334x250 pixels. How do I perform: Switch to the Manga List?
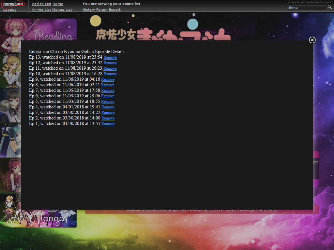tap(62, 10)
